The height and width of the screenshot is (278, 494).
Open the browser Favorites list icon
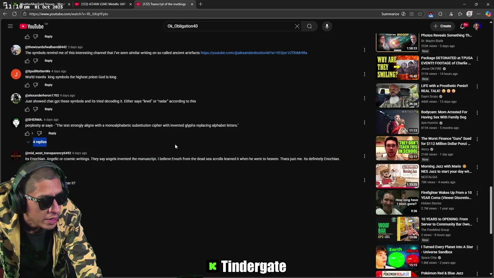(x=460, y=14)
